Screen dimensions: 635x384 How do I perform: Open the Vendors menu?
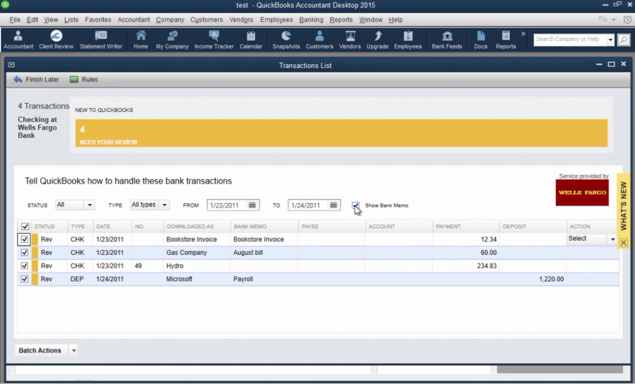241,19
